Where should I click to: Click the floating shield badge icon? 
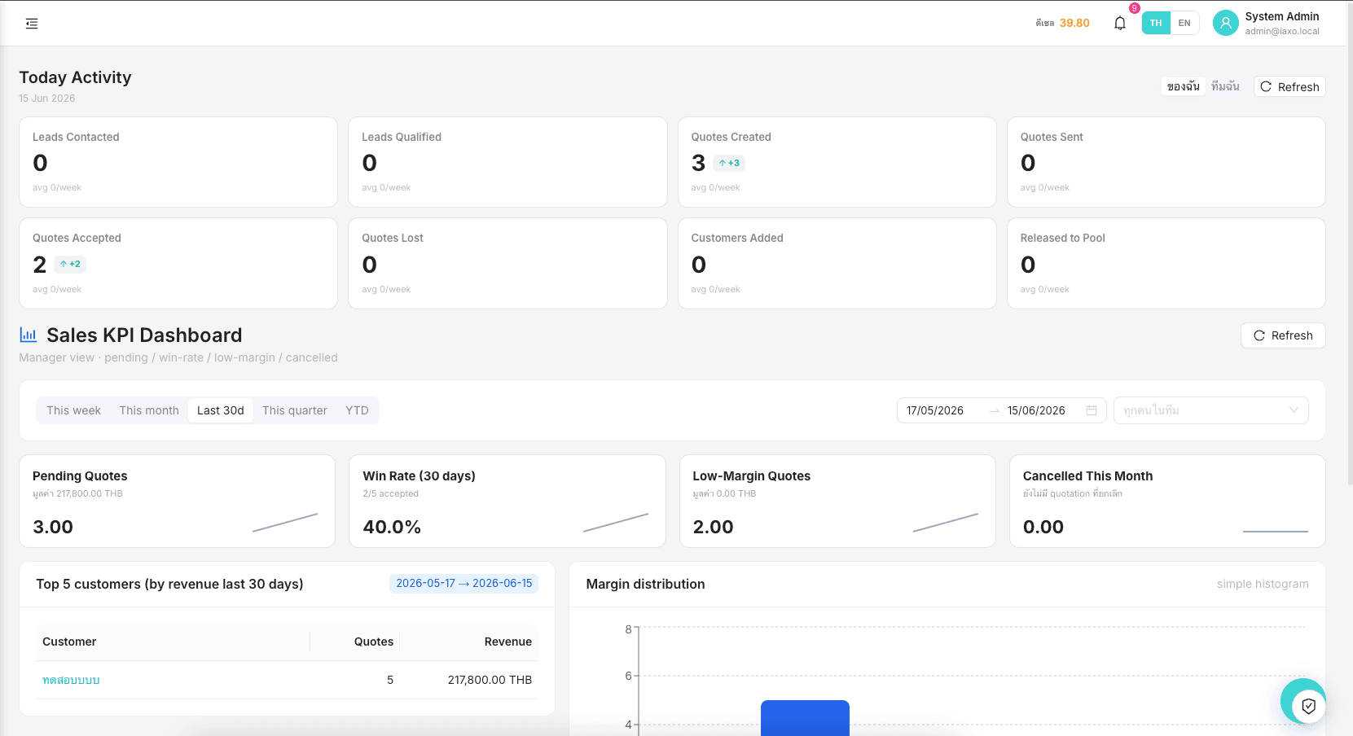click(1308, 706)
